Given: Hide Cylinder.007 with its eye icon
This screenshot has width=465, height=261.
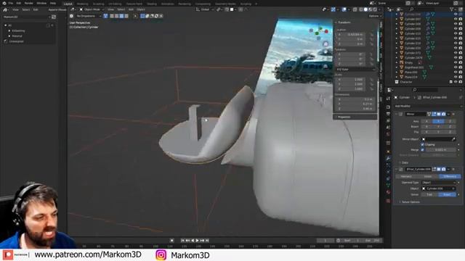Looking at the screenshot, I should 456,19.
